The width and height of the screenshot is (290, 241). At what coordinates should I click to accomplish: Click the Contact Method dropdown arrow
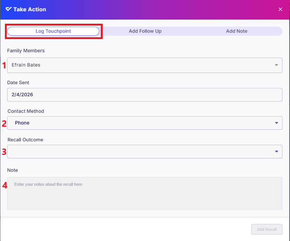[276, 123]
